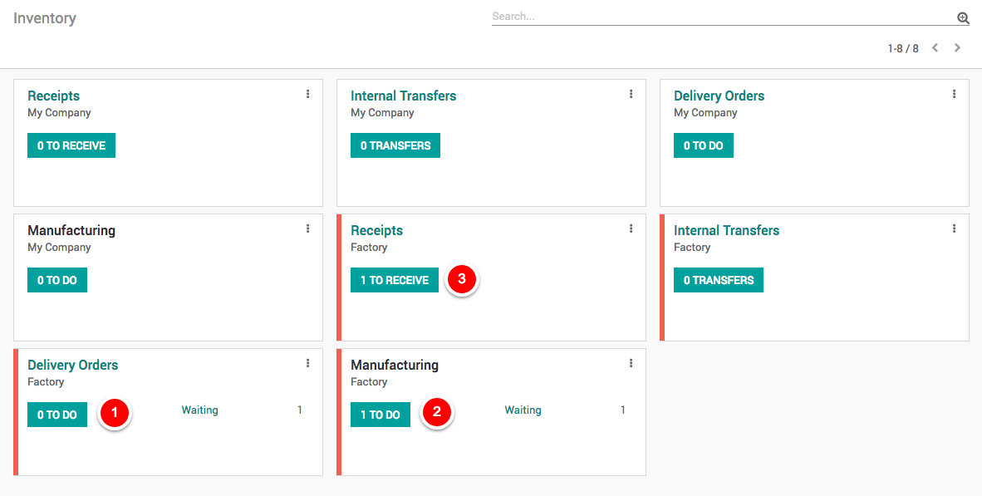Open the My Company Internal Transfers kebab menu

[x=631, y=94]
